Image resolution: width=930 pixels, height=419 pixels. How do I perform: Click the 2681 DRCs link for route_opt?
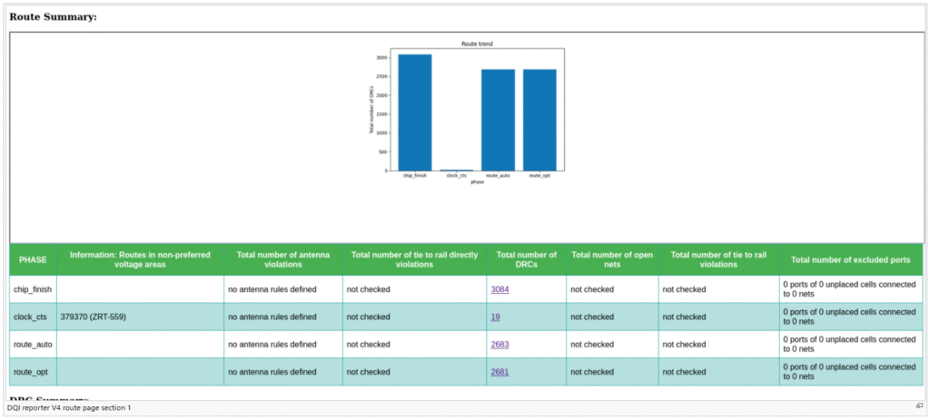click(500, 372)
